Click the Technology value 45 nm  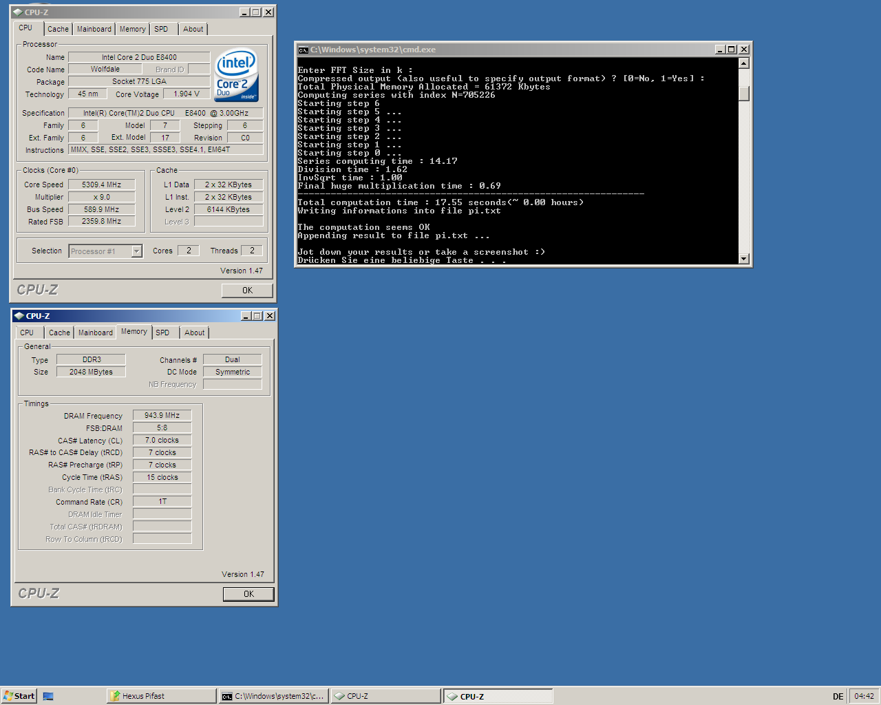pos(87,94)
